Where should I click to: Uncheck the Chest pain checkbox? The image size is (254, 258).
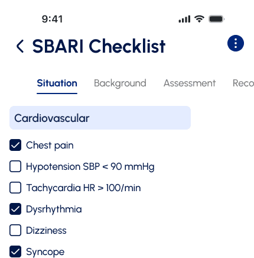coord(15,145)
